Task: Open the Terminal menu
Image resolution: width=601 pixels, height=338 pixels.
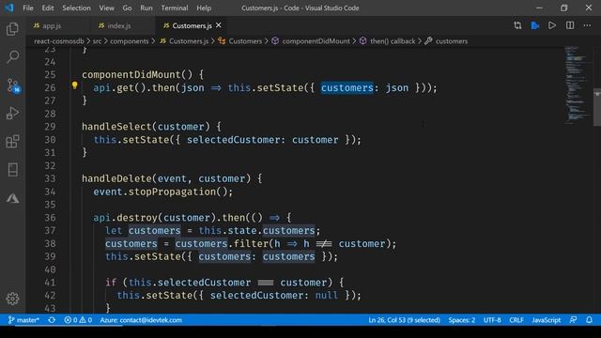Action: tap(175, 8)
